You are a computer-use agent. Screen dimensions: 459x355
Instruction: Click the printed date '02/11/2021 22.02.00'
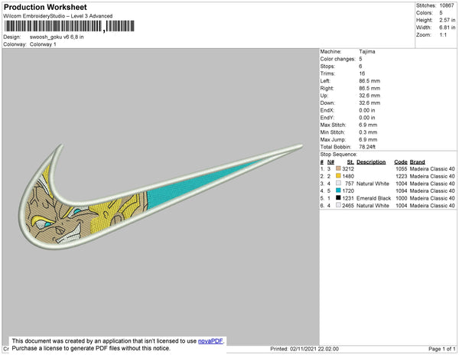(314, 349)
